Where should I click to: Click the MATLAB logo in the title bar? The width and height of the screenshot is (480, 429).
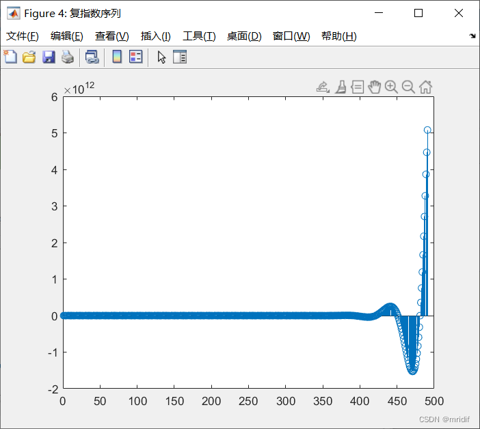pyautogui.click(x=14, y=13)
